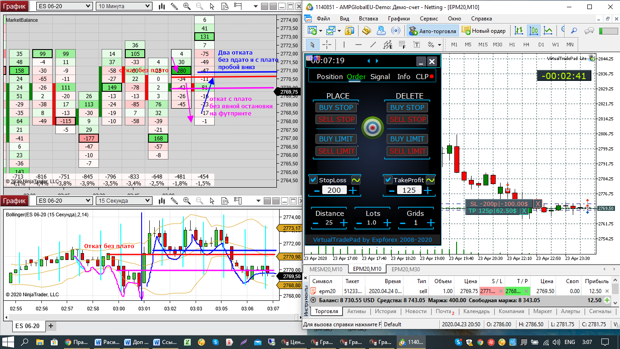Toggle the StopLoss checkbox in VirtualTradePad
This screenshot has width=620, height=349.
pos(314,180)
